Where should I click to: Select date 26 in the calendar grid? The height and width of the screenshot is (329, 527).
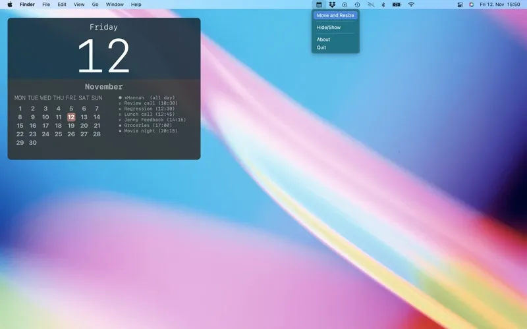pyautogui.click(x=71, y=134)
